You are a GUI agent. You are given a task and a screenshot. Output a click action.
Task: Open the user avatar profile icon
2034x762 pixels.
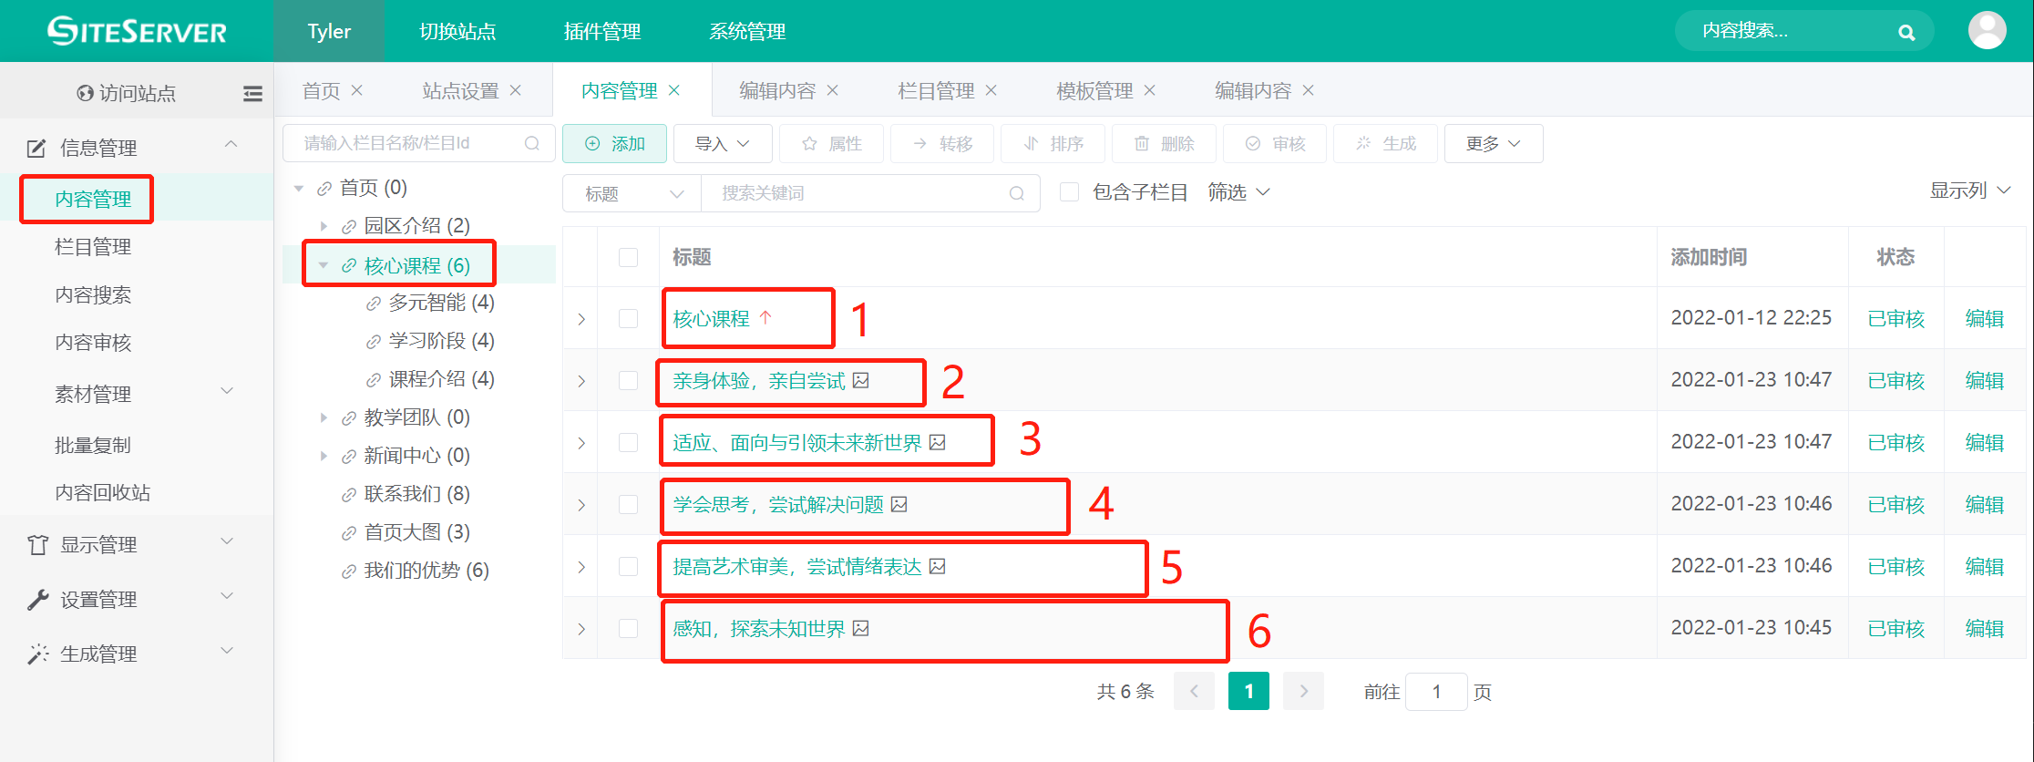point(1987,30)
